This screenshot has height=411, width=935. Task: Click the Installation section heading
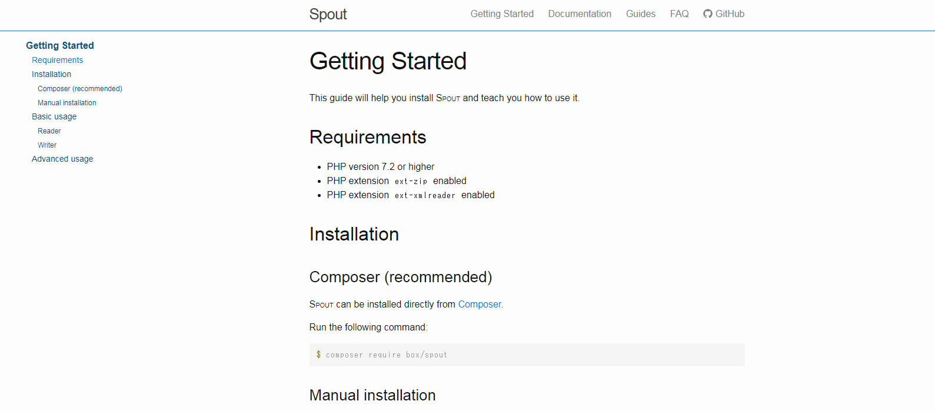pos(354,234)
